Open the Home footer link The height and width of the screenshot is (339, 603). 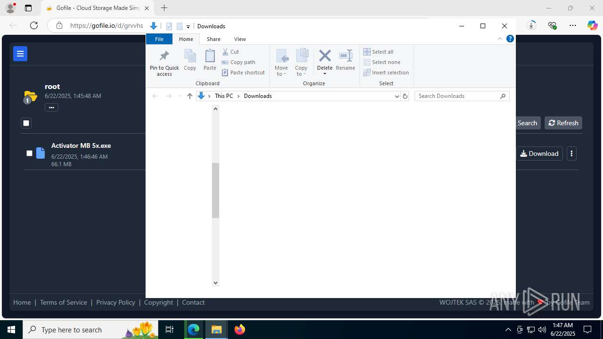[x=22, y=302]
